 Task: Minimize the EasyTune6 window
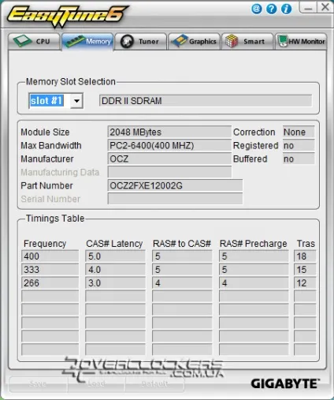(307, 7)
